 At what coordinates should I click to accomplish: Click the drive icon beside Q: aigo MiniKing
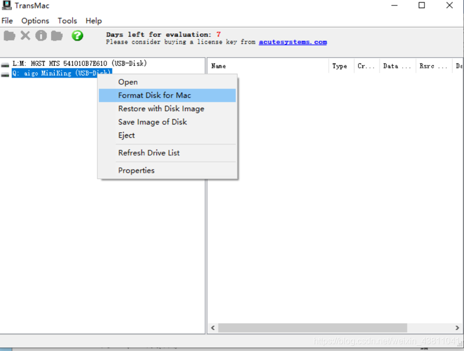pyautogui.click(x=5, y=74)
